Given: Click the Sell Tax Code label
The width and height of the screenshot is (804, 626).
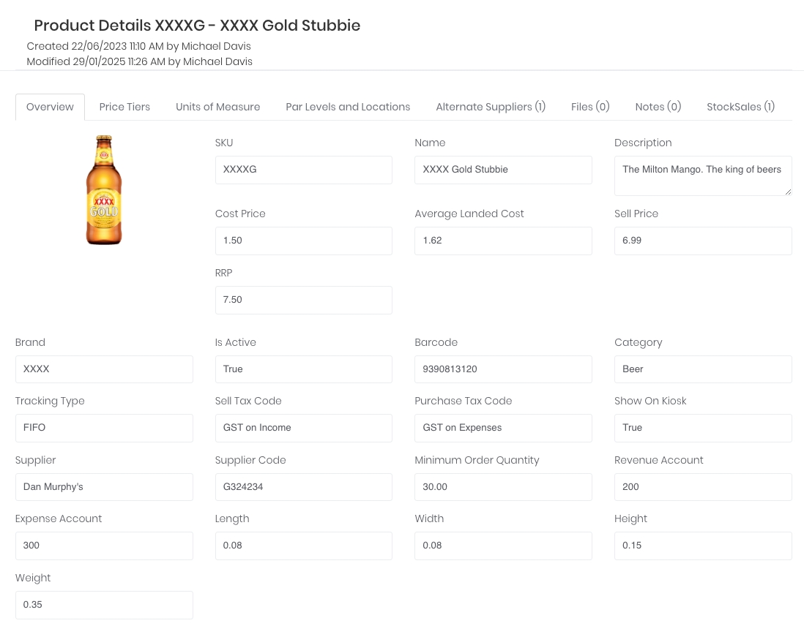Looking at the screenshot, I should (248, 401).
